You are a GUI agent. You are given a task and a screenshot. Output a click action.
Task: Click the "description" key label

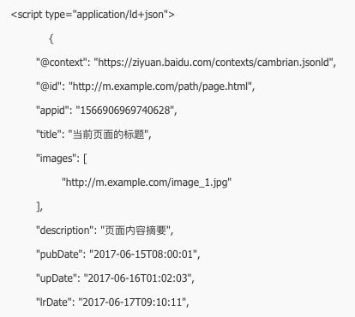pyautogui.click(x=65, y=230)
